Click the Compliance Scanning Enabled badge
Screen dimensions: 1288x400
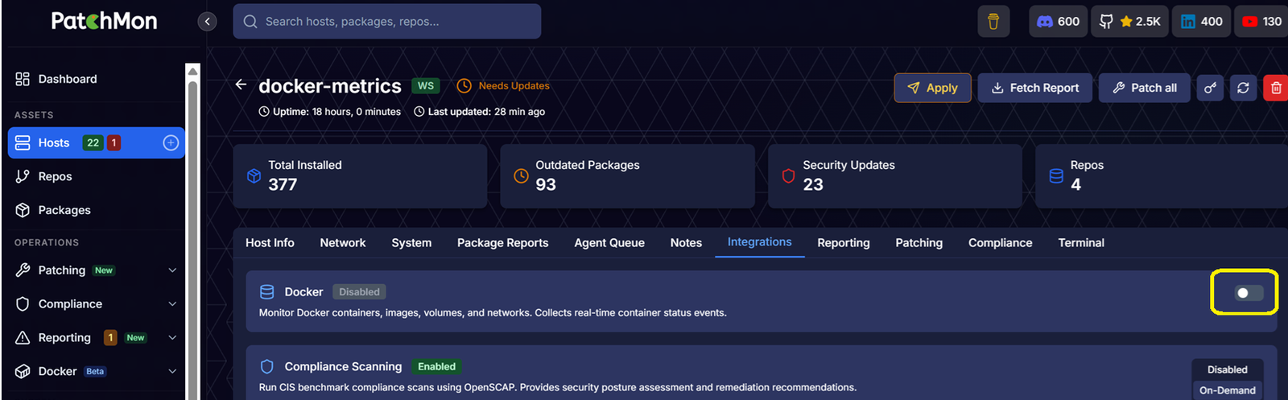(436, 366)
